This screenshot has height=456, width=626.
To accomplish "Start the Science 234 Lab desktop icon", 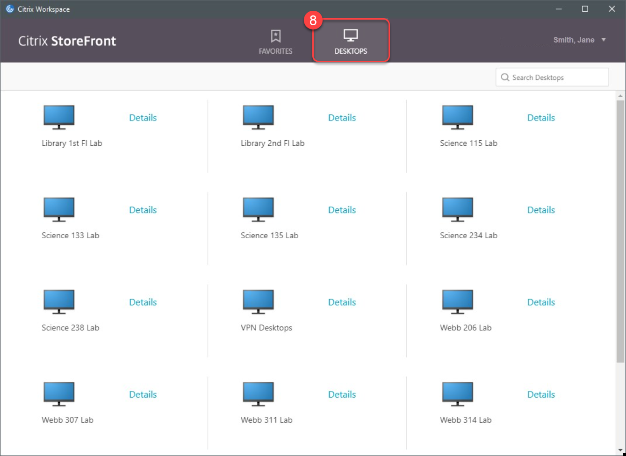I will (x=457, y=209).
